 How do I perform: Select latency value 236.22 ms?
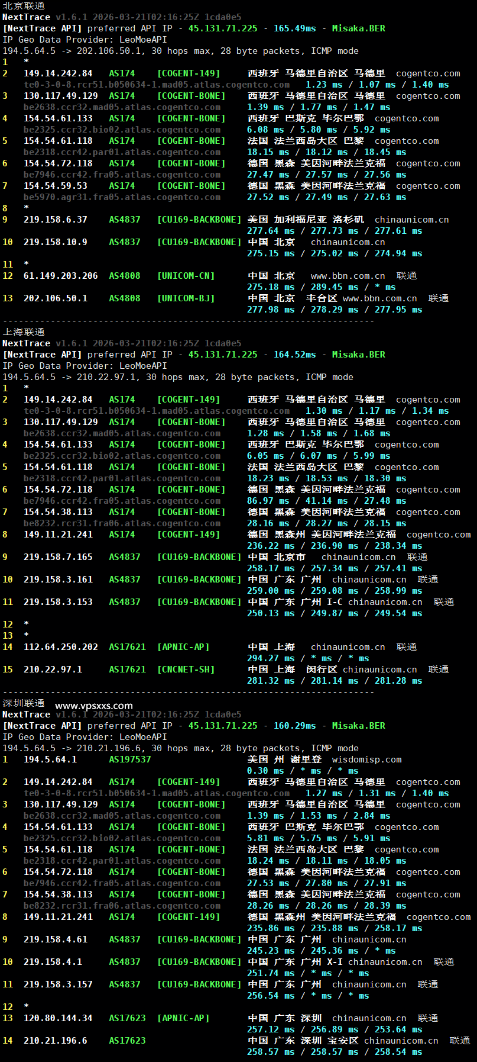271,546
